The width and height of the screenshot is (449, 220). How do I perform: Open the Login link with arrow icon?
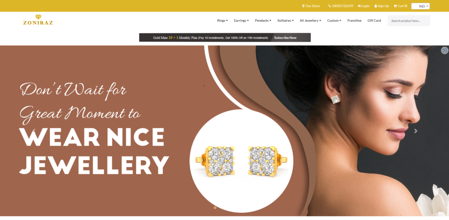(363, 6)
